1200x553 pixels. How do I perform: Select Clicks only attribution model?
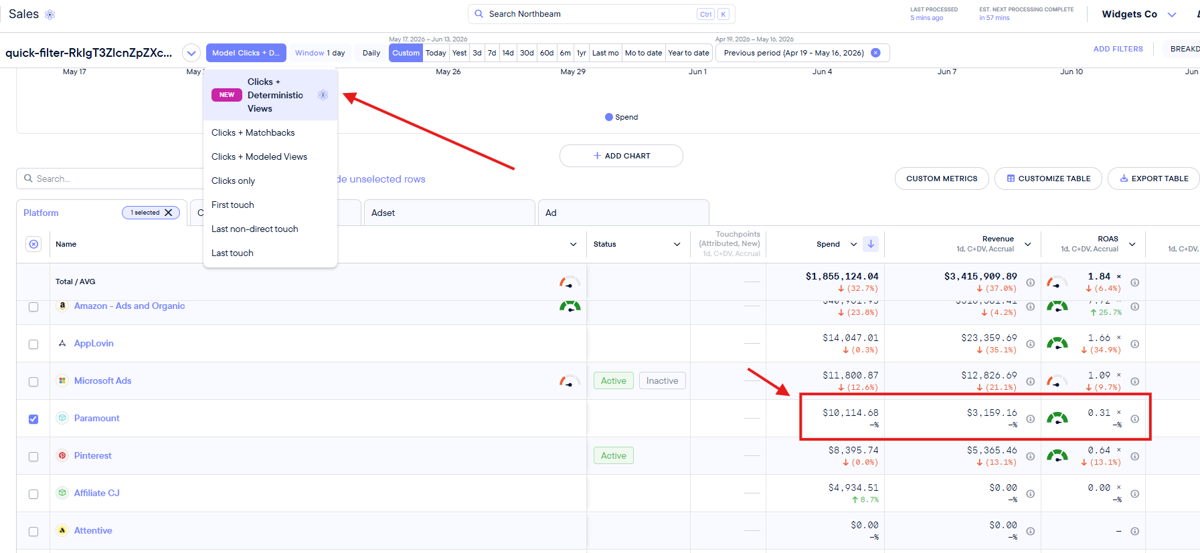tap(270, 181)
